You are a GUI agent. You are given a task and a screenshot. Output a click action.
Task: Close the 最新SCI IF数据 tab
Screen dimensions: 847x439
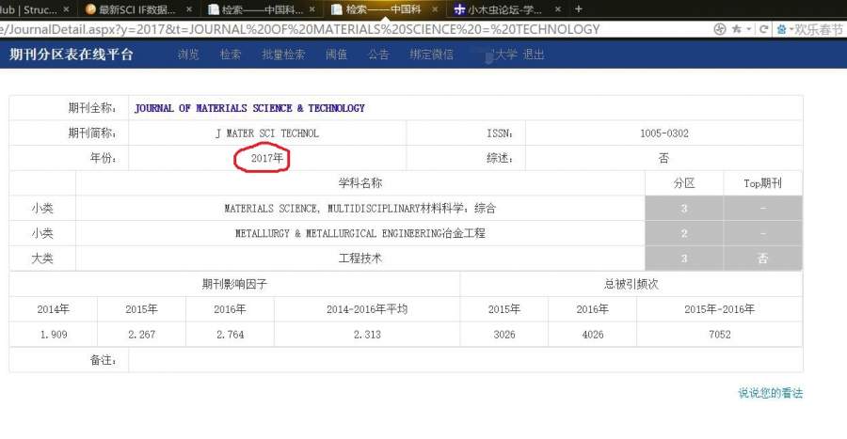click(188, 9)
